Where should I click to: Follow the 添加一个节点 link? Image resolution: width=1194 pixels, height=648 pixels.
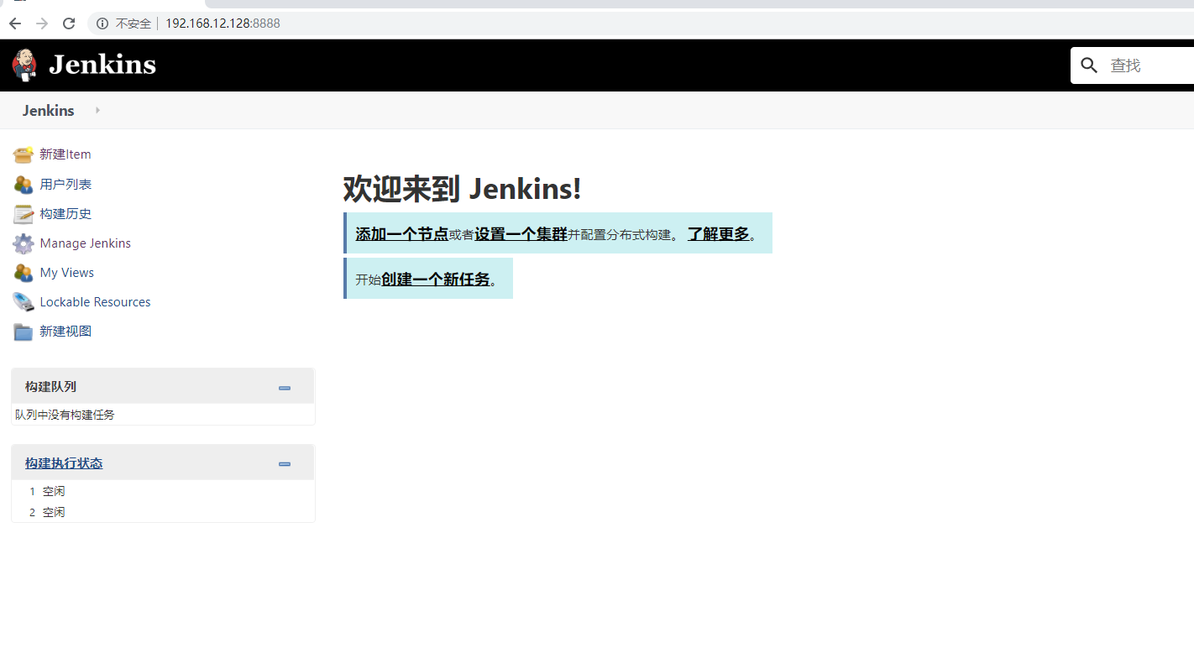click(402, 234)
